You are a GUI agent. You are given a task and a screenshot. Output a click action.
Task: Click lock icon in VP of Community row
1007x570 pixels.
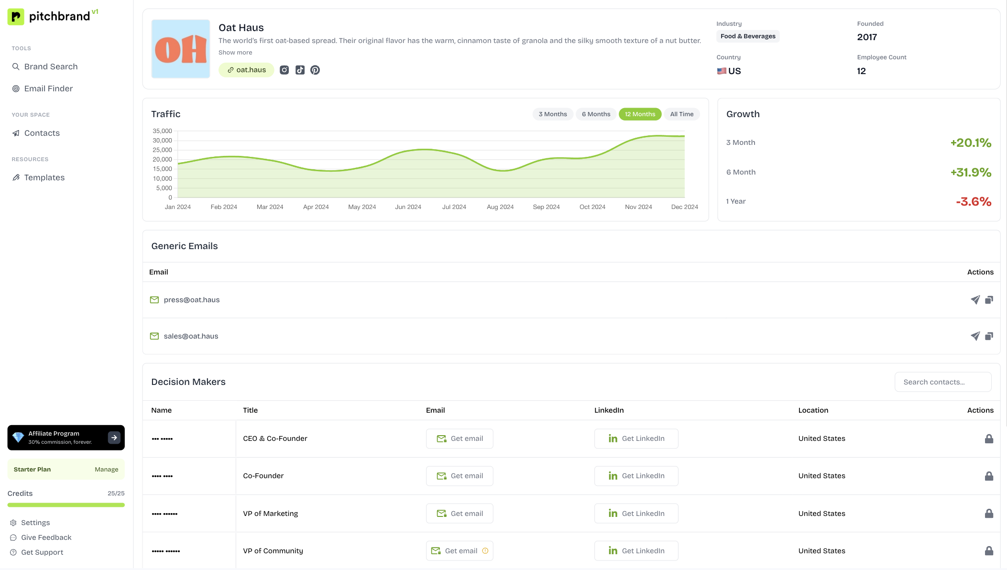pos(989,551)
